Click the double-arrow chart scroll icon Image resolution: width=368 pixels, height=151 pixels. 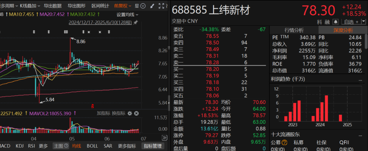coord(164,137)
